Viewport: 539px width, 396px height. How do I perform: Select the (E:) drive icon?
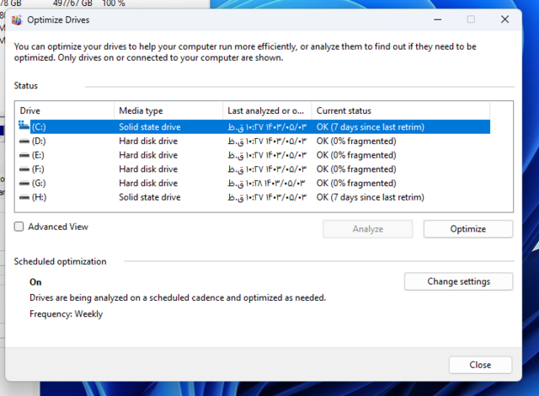[24, 155]
